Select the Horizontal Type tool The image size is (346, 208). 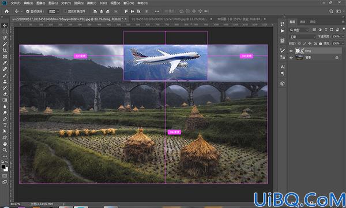(x=5, y=125)
